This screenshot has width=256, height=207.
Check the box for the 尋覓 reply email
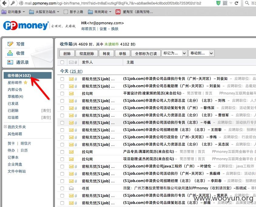click(x=62, y=188)
